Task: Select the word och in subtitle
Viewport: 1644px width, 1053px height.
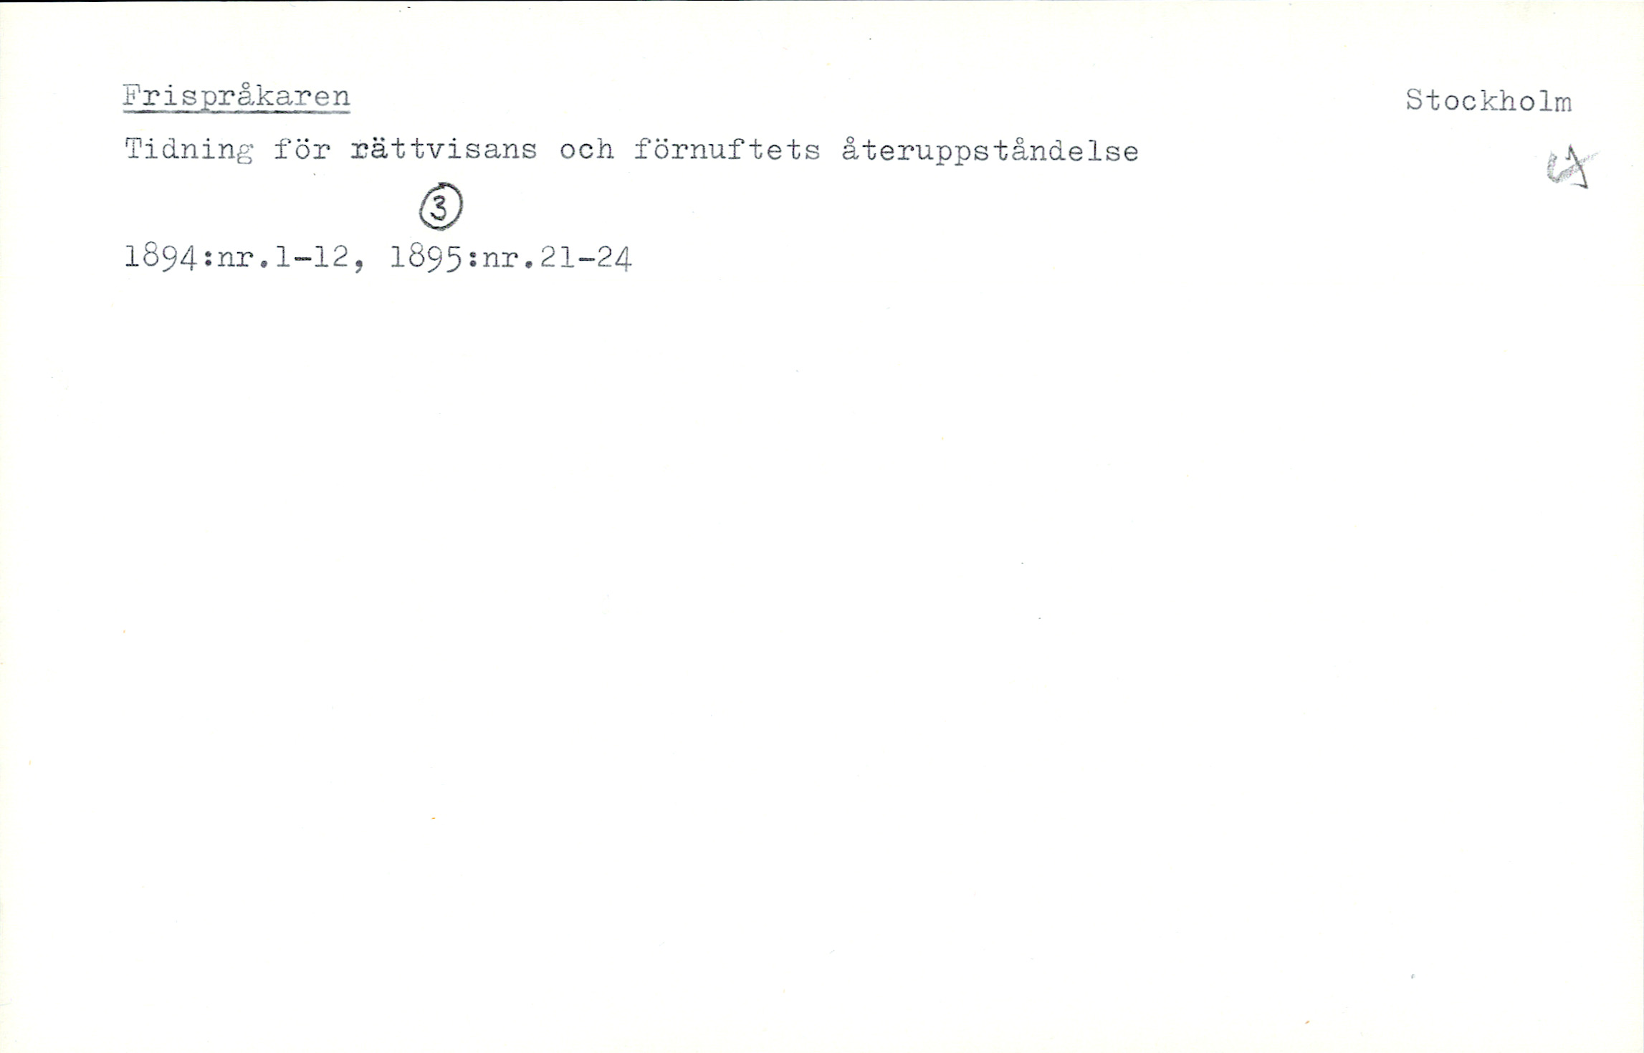Action: click(x=586, y=150)
